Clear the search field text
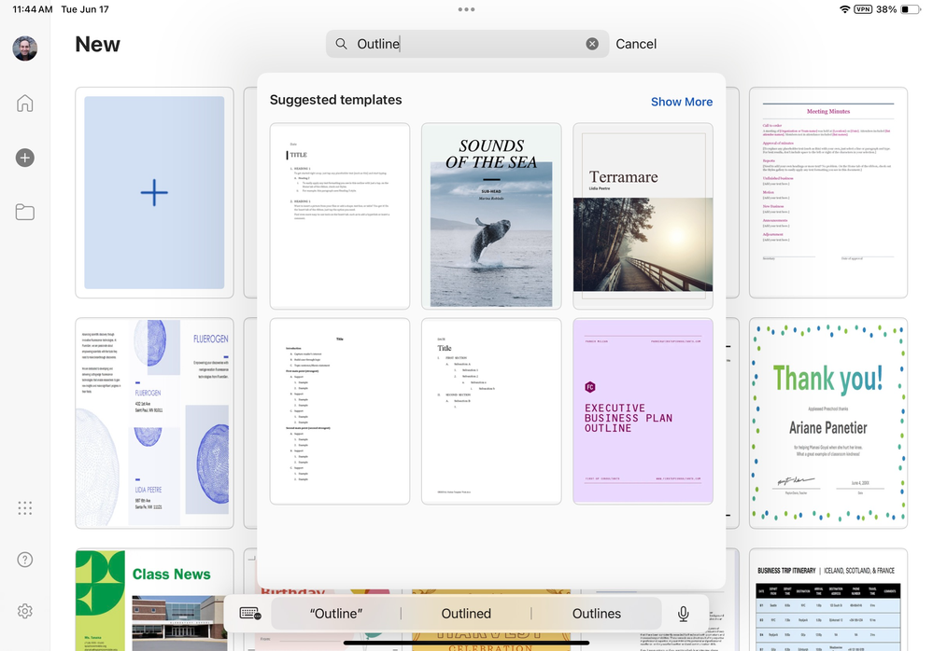The width and height of the screenshot is (933, 651). coord(592,44)
